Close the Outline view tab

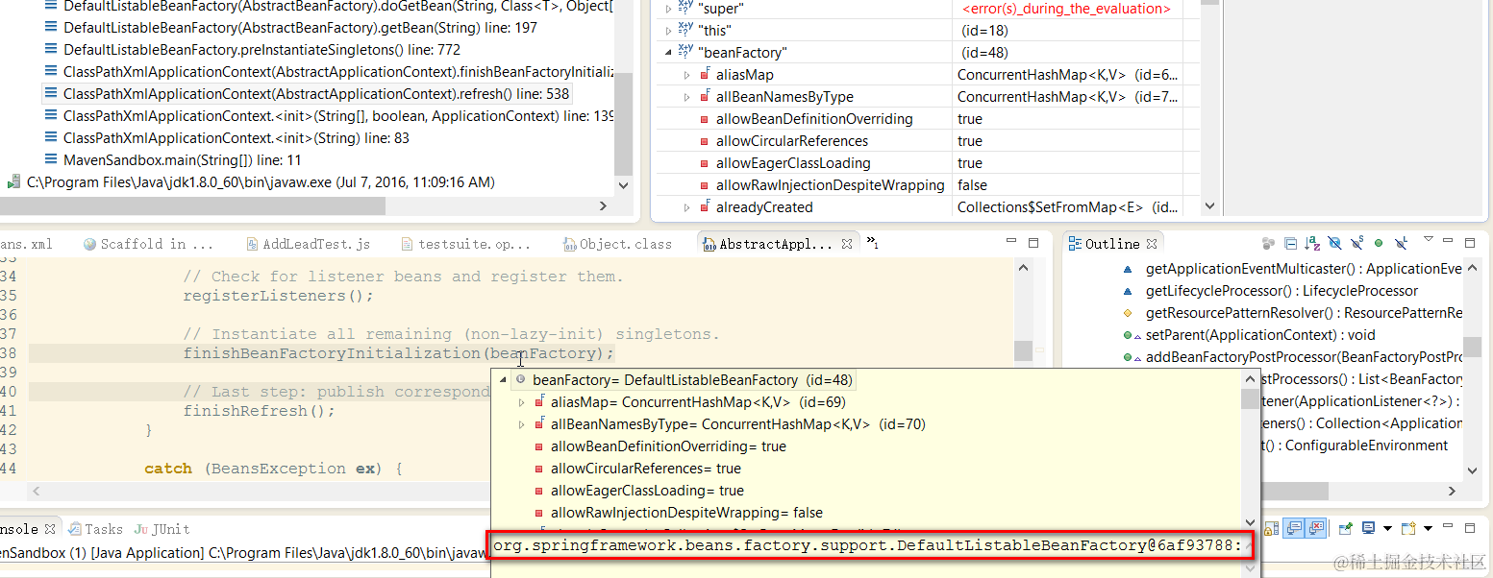pos(1152,244)
